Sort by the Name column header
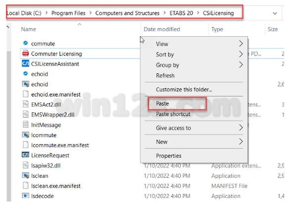The height and width of the screenshot is (210, 297). pyautogui.click(x=28, y=29)
